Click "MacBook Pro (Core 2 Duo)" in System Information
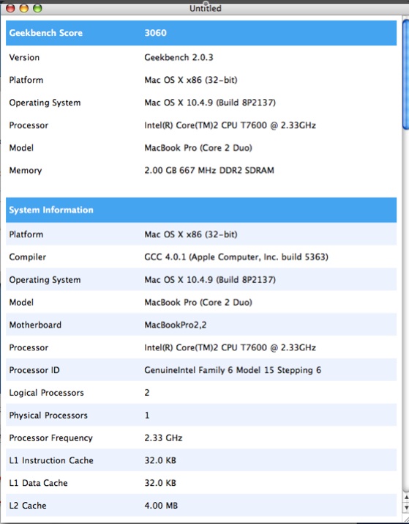This screenshot has width=409, height=524. pos(198,302)
